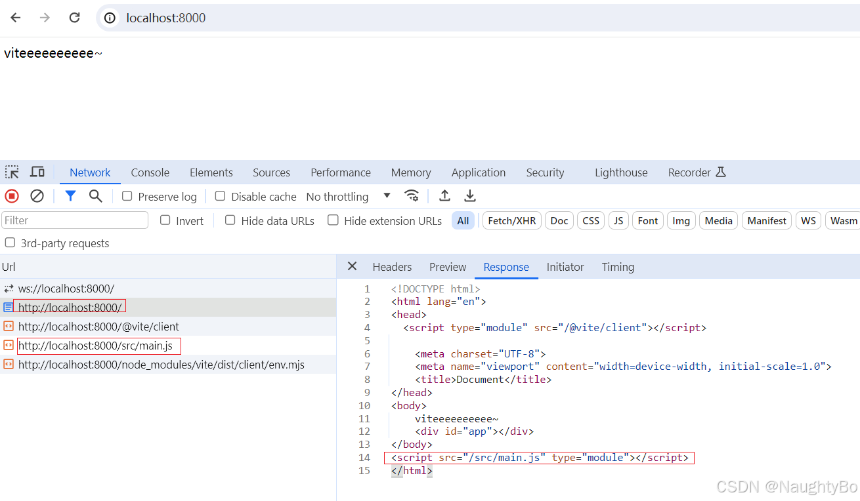Click the script icon of @vite/client request
Image resolution: width=860 pixels, height=501 pixels.
(9, 327)
